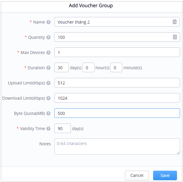Click the Duration help question mark

coord(49,68)
